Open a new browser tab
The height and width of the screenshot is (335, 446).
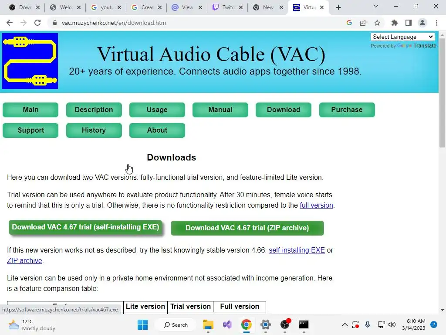click(338, 8)
